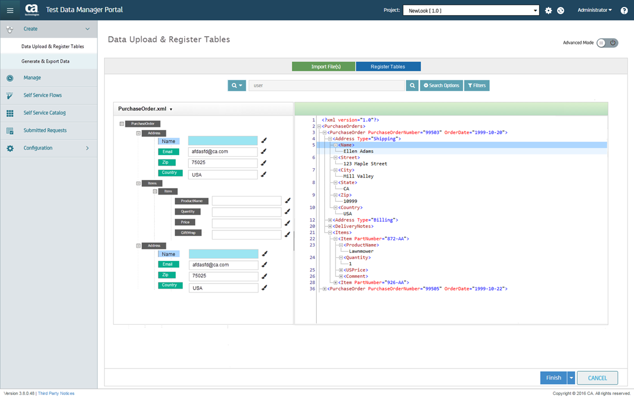Switch to the Register Tables tab

pos(388,66)
